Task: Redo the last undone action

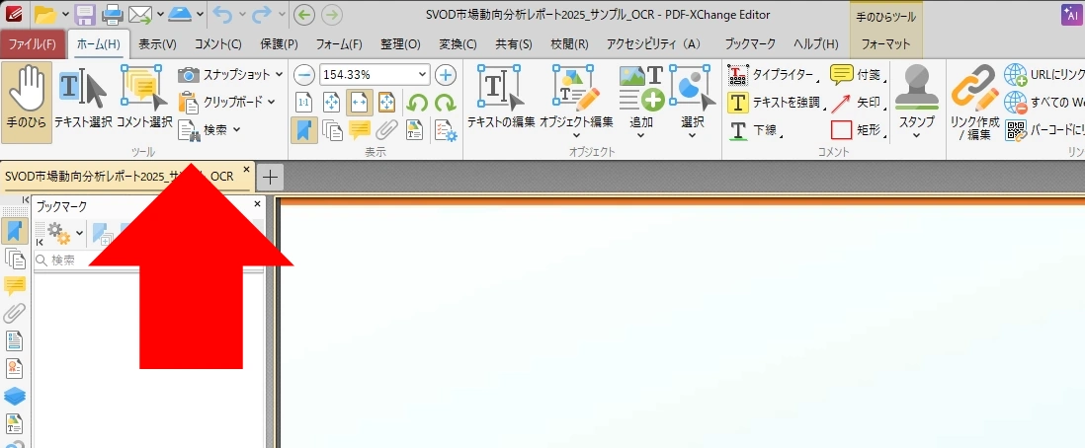Action: (x=263, y=13)
